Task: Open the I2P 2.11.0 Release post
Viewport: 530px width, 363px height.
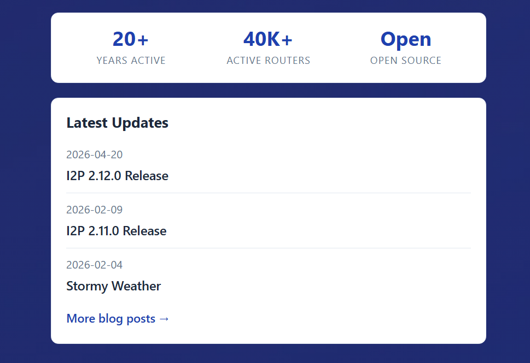Action: click(x=116, y=231)
